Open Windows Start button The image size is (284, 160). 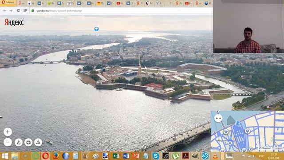coord(5,156)
